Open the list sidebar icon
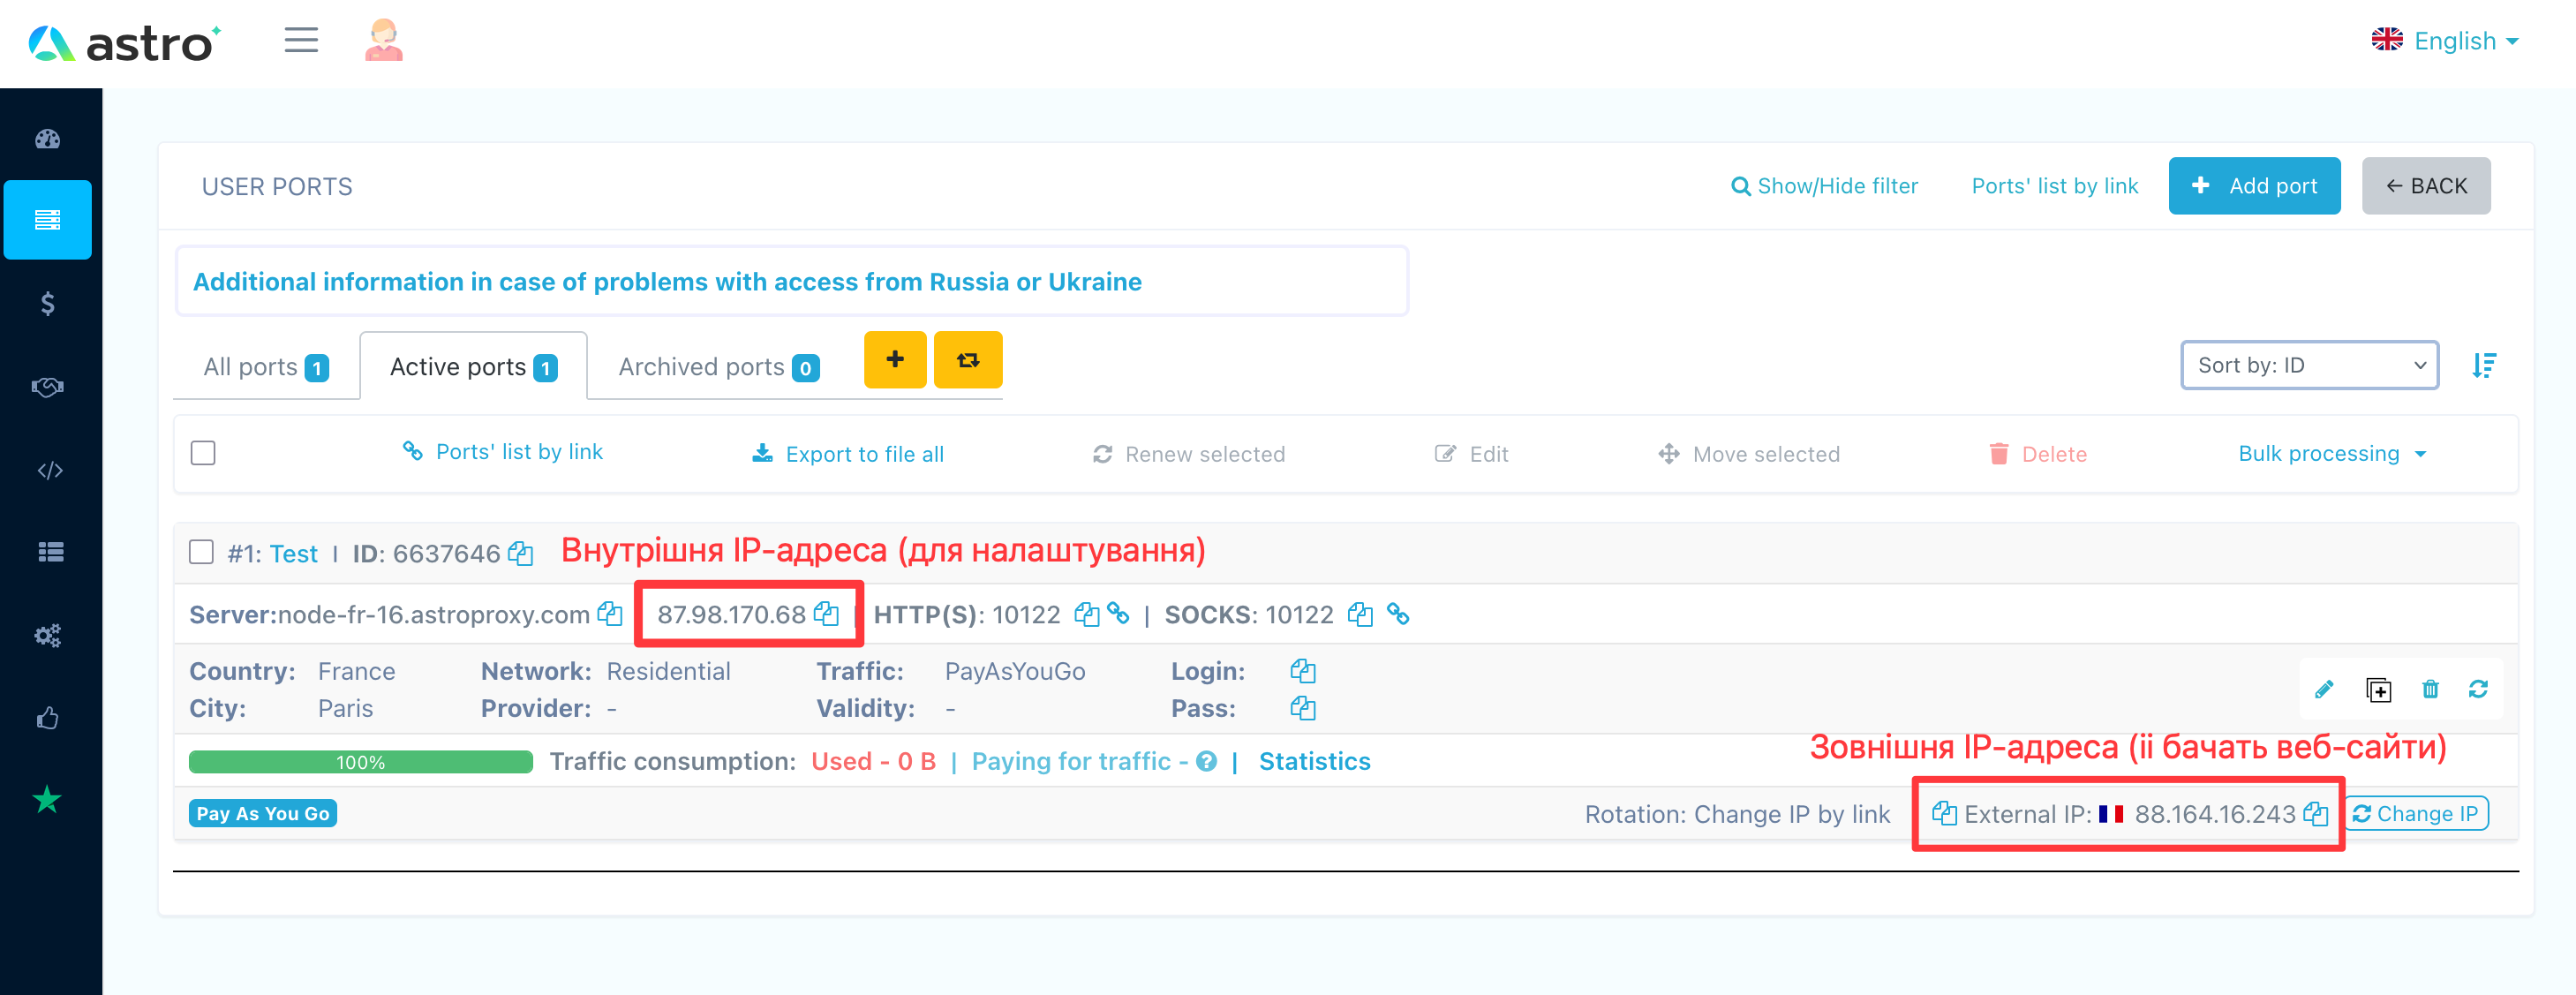Screen dimensions: 2576x995 (x=50, y=552)
